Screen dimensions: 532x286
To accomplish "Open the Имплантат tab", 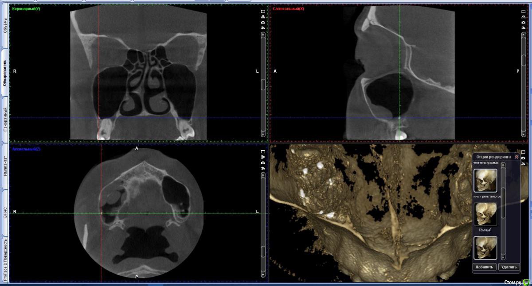I will (x=4, y=166).
